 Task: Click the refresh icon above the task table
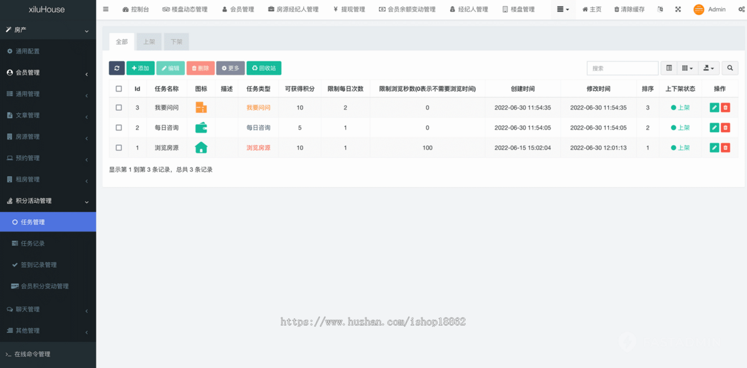[117, 68]
